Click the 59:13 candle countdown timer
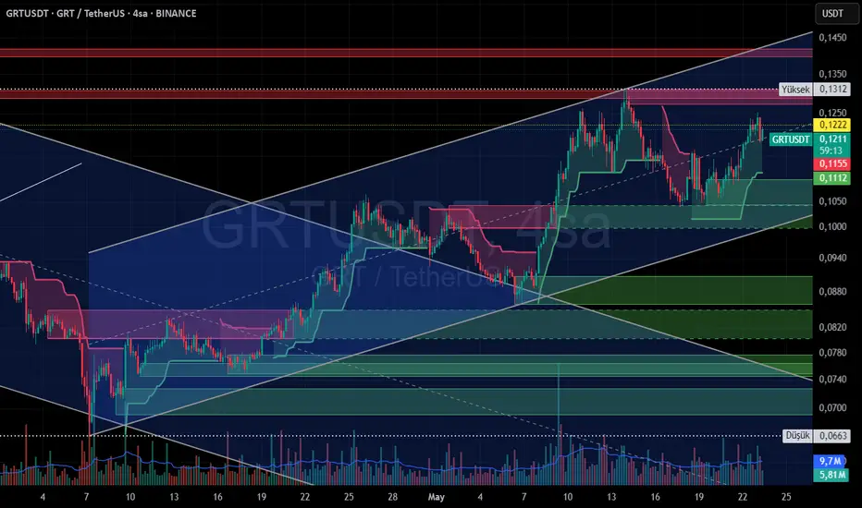 (x=831, y=151)
